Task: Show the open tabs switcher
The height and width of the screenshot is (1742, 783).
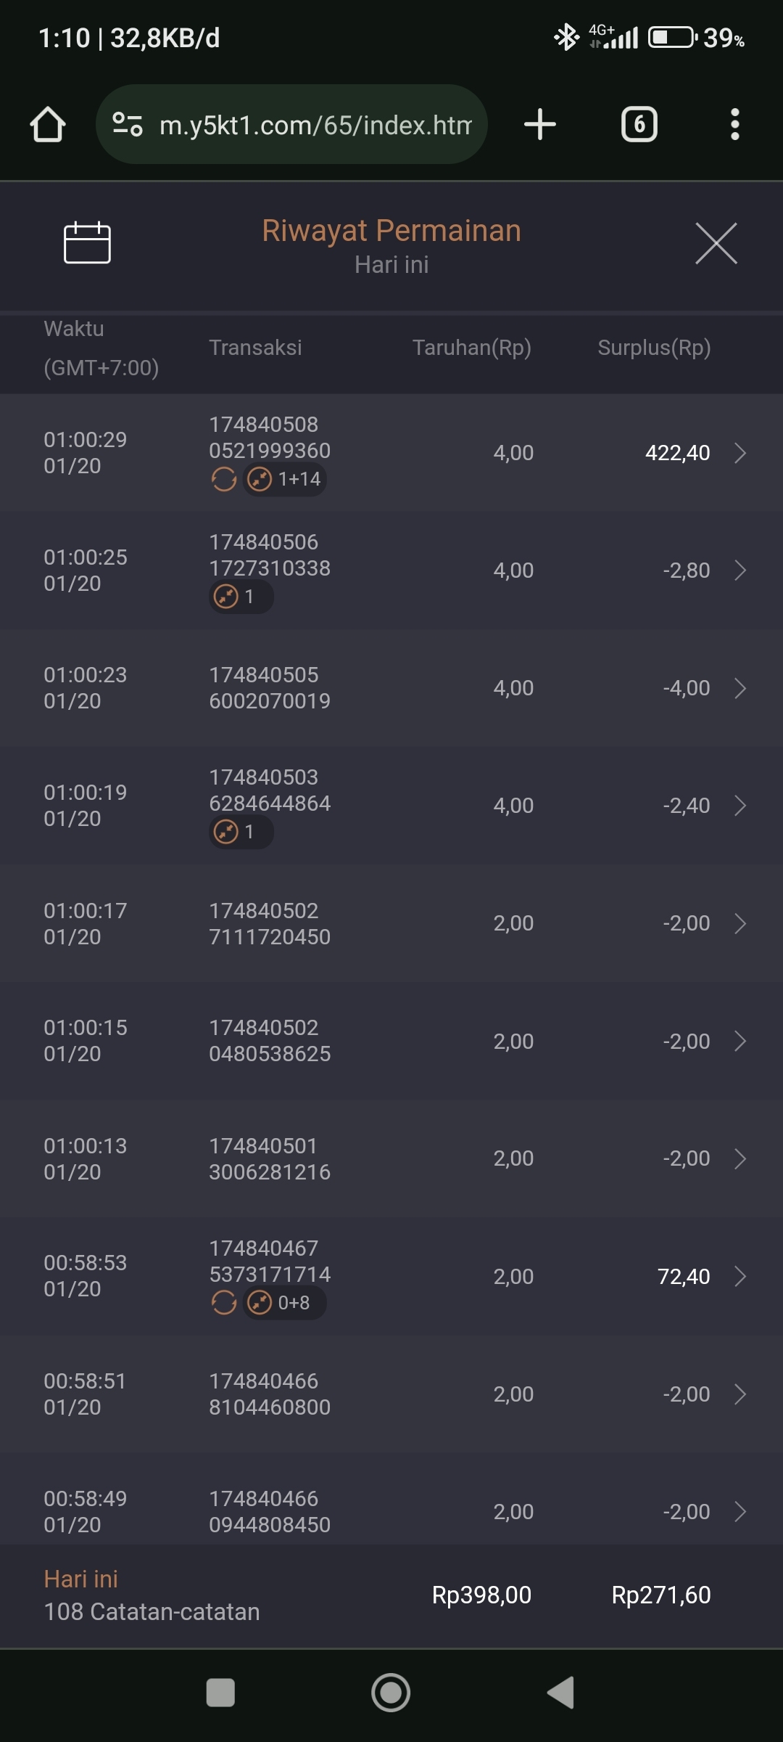Action: coord(639,124)
